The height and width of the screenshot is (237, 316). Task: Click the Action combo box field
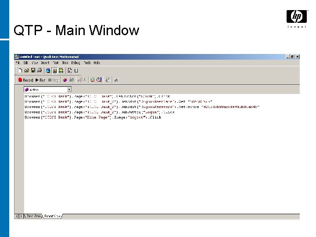point(47,90)
